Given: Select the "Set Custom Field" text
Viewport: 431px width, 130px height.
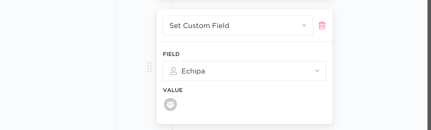Looking at the screenshot, I should click(x=199, y=26).
